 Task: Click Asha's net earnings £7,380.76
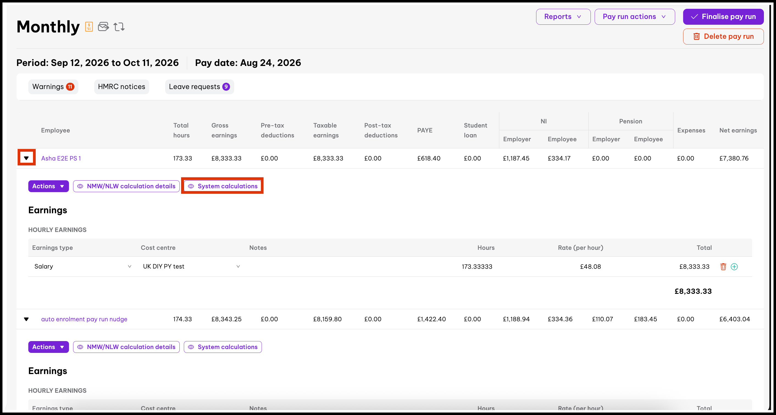[x=734, y=158]
